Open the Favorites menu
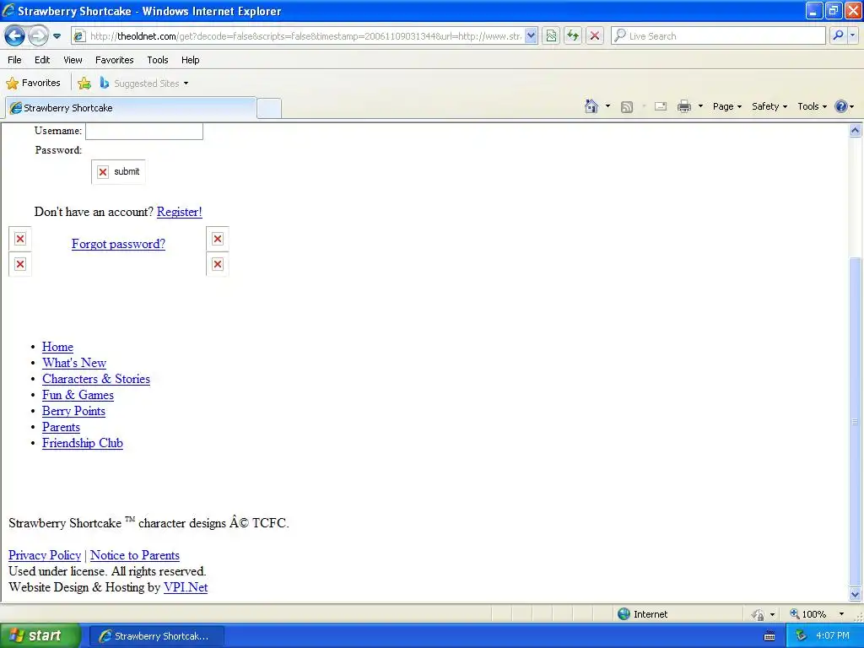This screenshot has height=648, width=864. coord(115,60)
